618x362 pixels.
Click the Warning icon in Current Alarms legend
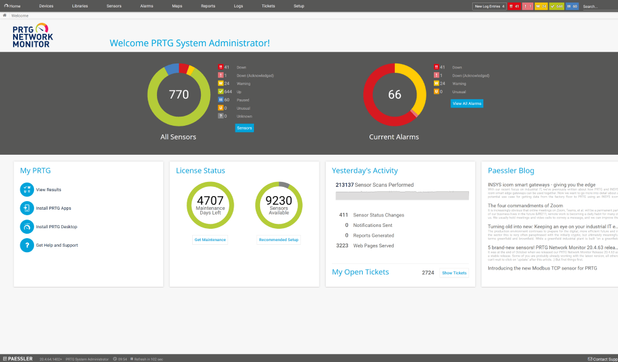(436, 83)
